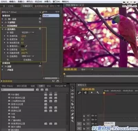Image resolution: width=138 pixels, height=131 pixels.
Task: Open the 窗口(W) menu
Action: pyautogui.click(x=56, y=1)
